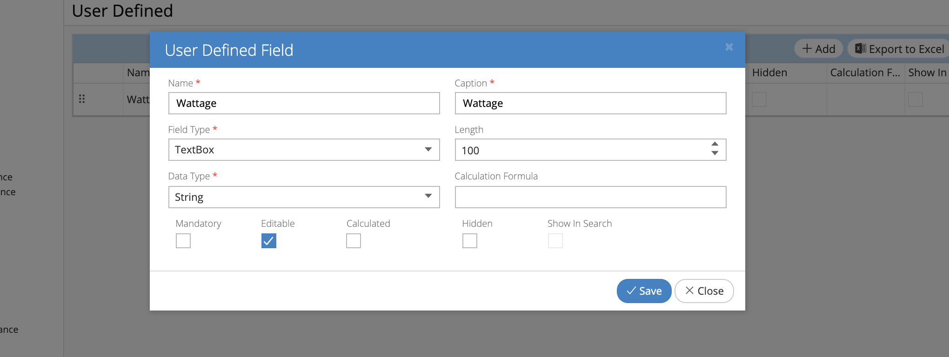Uncheck the Editable checkbox
This screenshot has height=357, width=949.
point(269,241)
